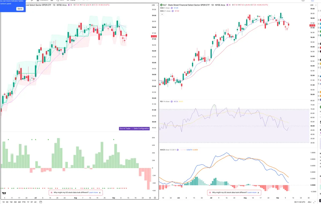Click the left chart extended-hours moon icon
This screenshot has width=321, height=204.
point(69,5)
